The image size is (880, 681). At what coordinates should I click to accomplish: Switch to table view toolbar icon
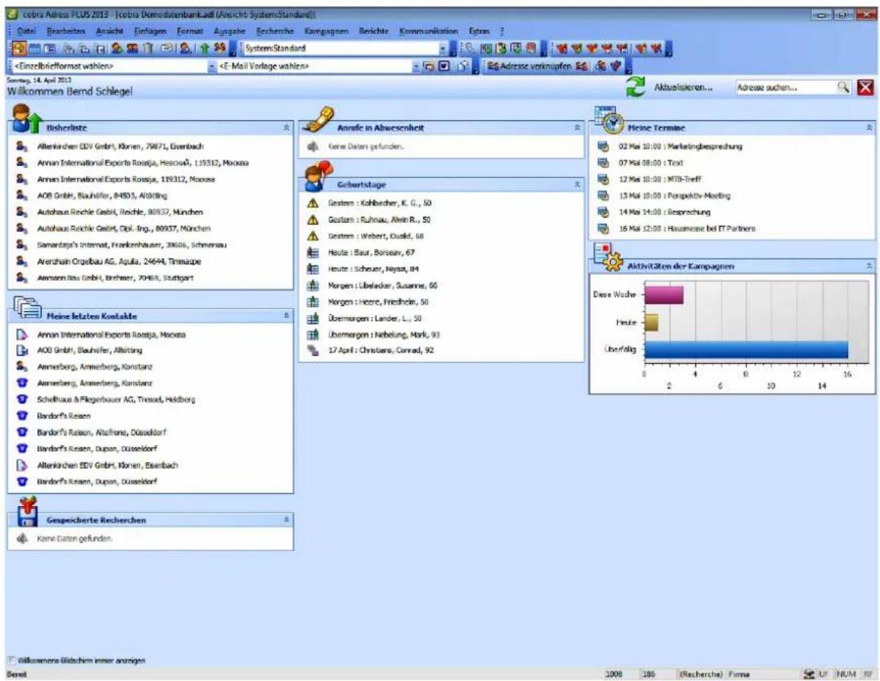pyautogui.click(x=34, y=48)
